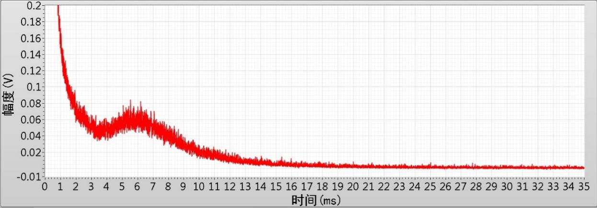Image resolution: width=597 pixels, height=208 pixels.
Task: Select the 幅度 (V) y-axis label
Action: click(x=9, y=96)
